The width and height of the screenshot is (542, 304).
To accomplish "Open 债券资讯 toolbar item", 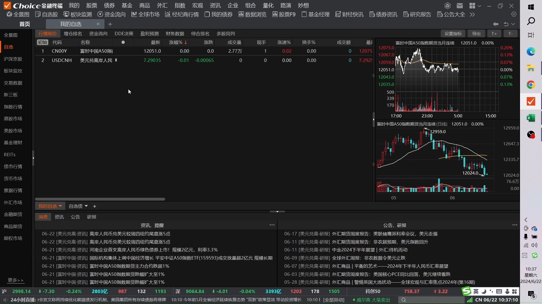I will [383, 14].
